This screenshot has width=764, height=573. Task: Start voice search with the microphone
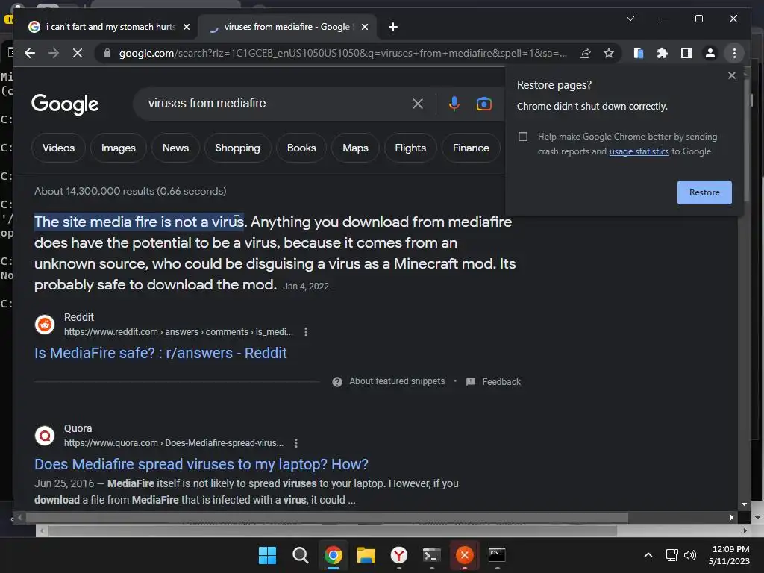[454, 103]
